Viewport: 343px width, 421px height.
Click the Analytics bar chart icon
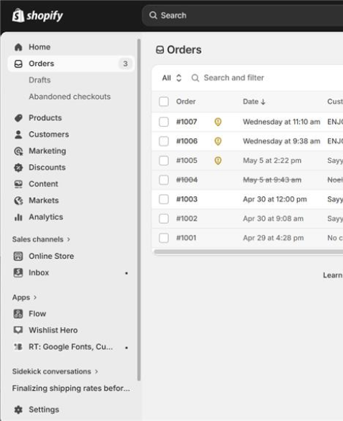(x=19, y=217)
